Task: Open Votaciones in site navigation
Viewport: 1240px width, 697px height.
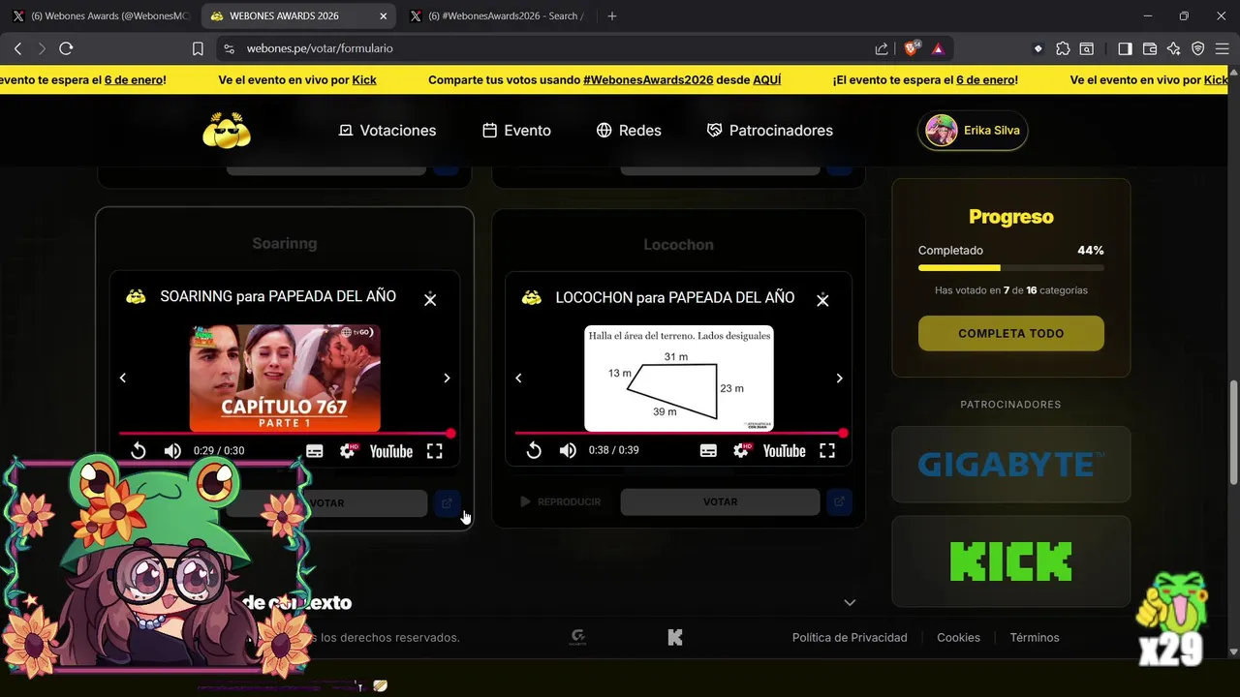Action: (387, 130)
